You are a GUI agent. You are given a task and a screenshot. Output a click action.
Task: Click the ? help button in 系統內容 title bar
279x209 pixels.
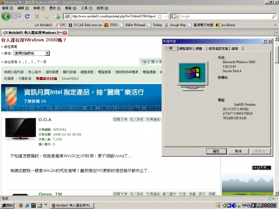click(265, 41)
